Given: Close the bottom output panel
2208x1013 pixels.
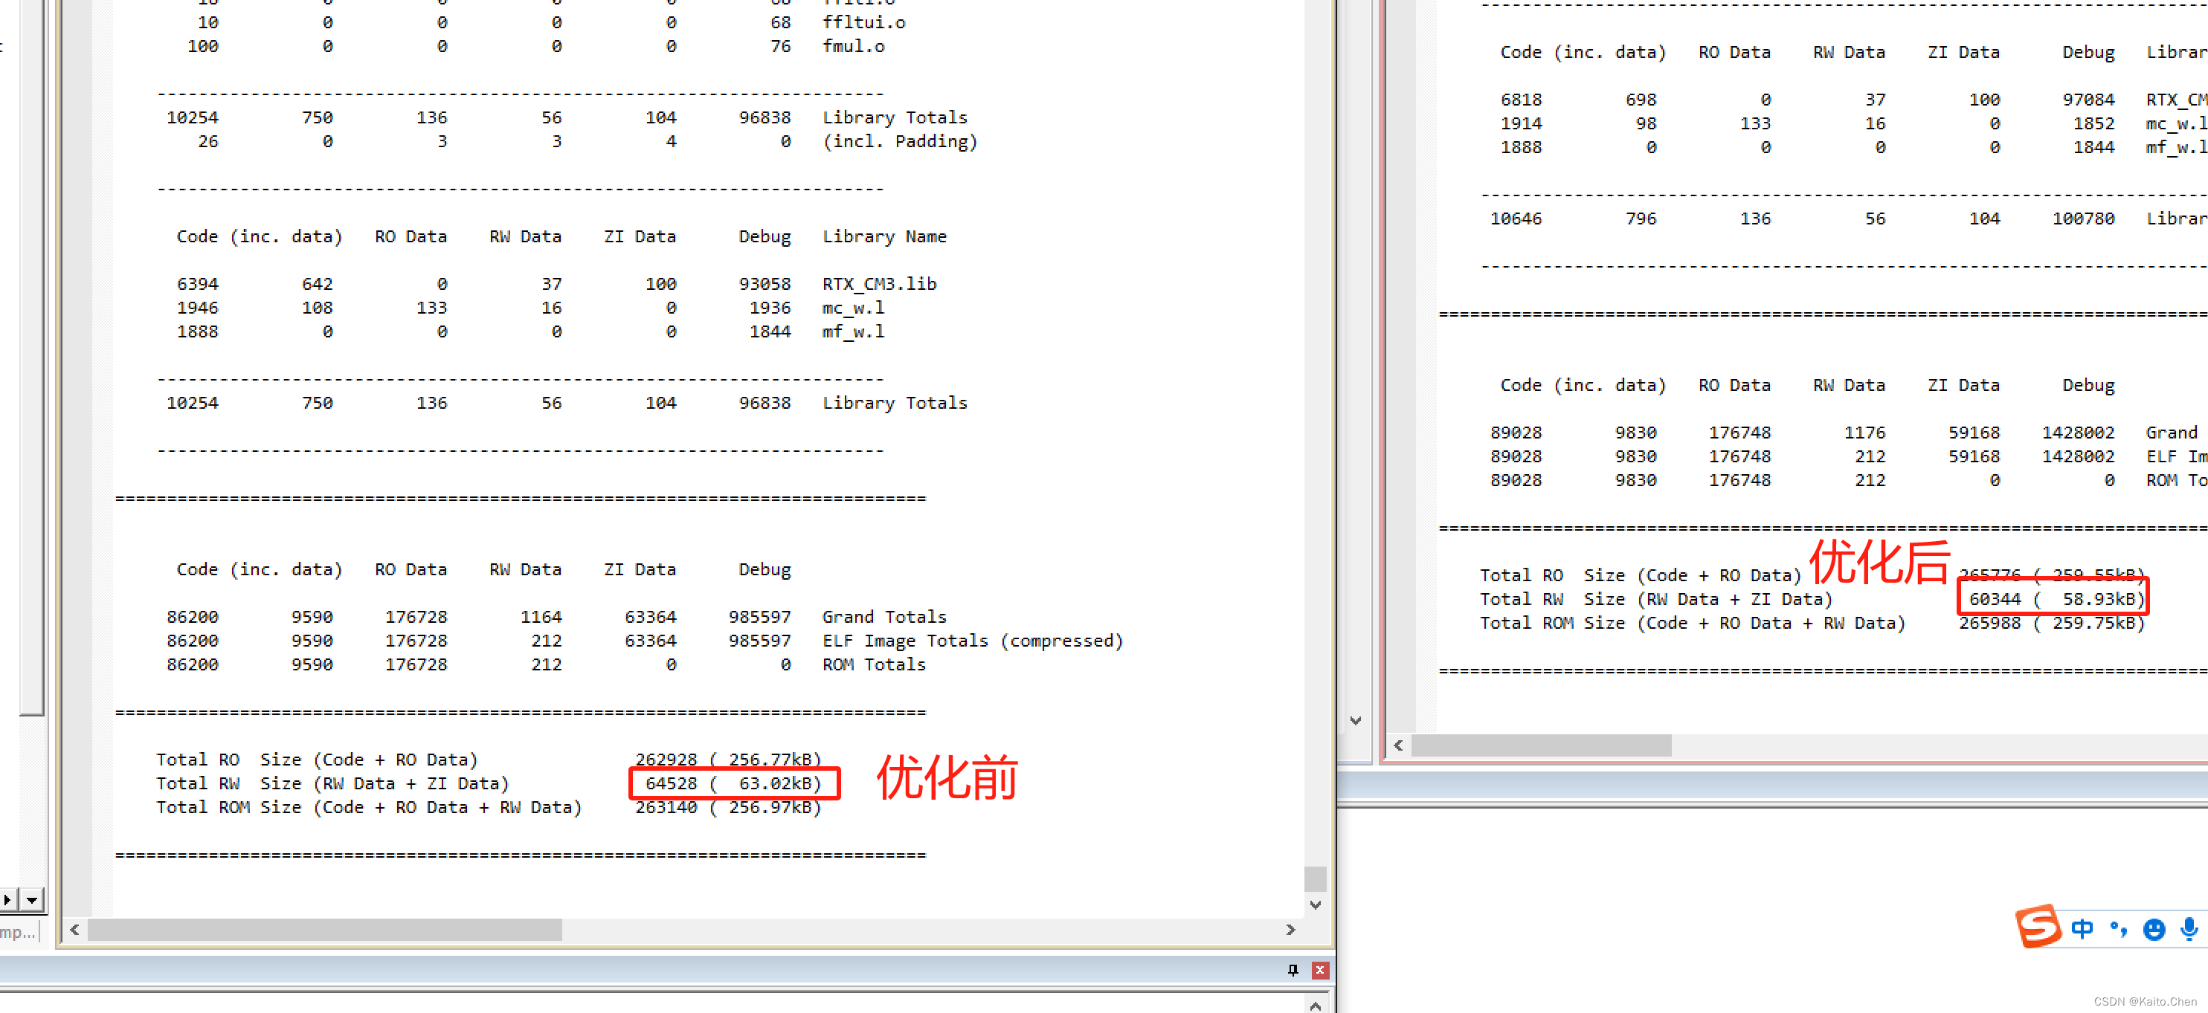Looking at the screenshot, I should 1320,970.
